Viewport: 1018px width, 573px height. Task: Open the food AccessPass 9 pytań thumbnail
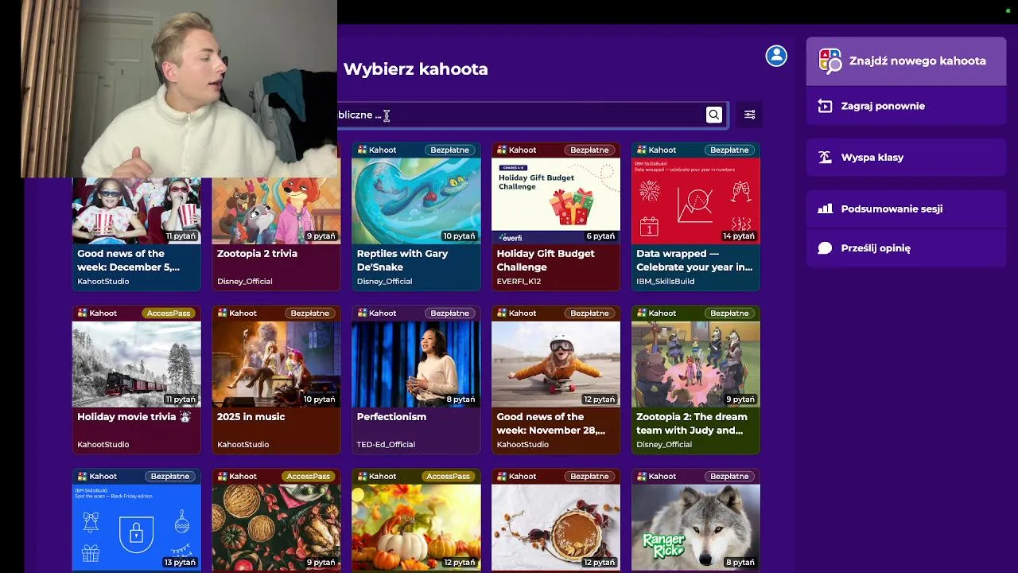tap(276, 527)
